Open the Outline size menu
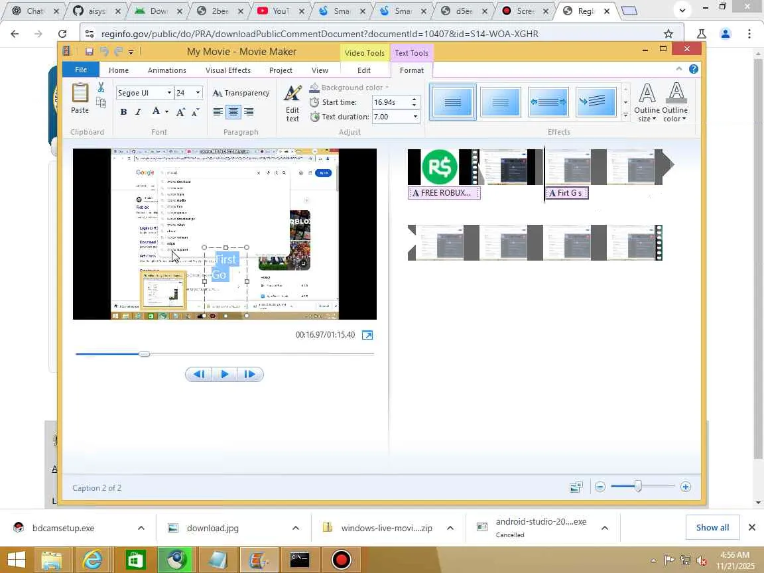 click(647, 102)
